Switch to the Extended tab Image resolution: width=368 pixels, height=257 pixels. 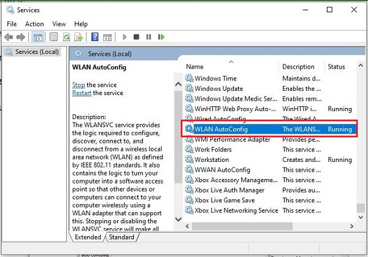point(88,237)
